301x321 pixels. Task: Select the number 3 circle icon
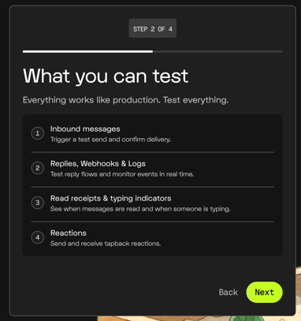point(38,203)
